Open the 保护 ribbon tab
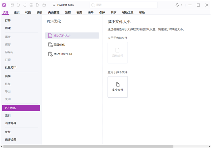The height and width of the screenshot is (148, 211). [x=102, y=12]
